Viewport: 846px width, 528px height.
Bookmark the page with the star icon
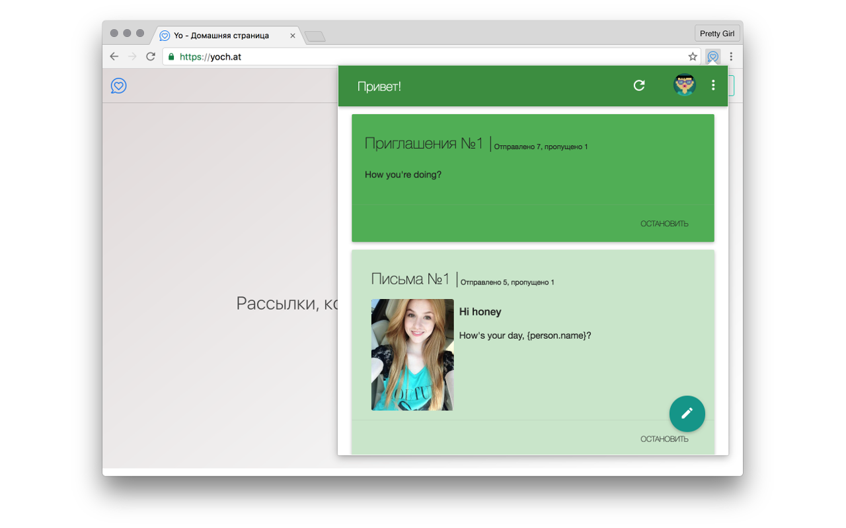[x=691, y=56]
